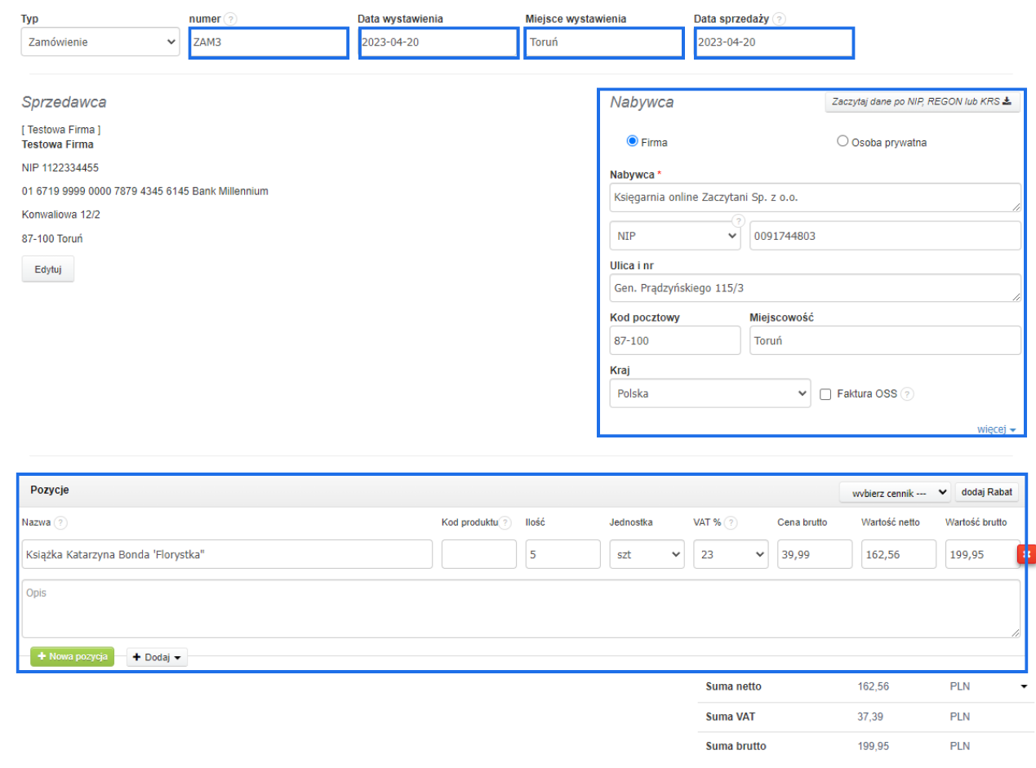This screenshot has height=768, width=1036.
Task: Remove the position with the red delete icon
Action: pyautogui.click(x=1026, y=554)
